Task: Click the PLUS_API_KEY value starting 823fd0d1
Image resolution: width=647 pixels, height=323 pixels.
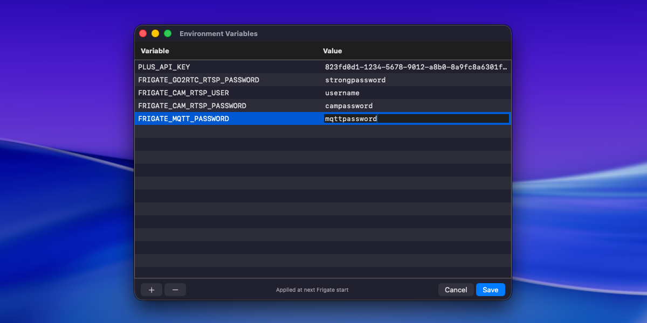Action: click(416, 67)
